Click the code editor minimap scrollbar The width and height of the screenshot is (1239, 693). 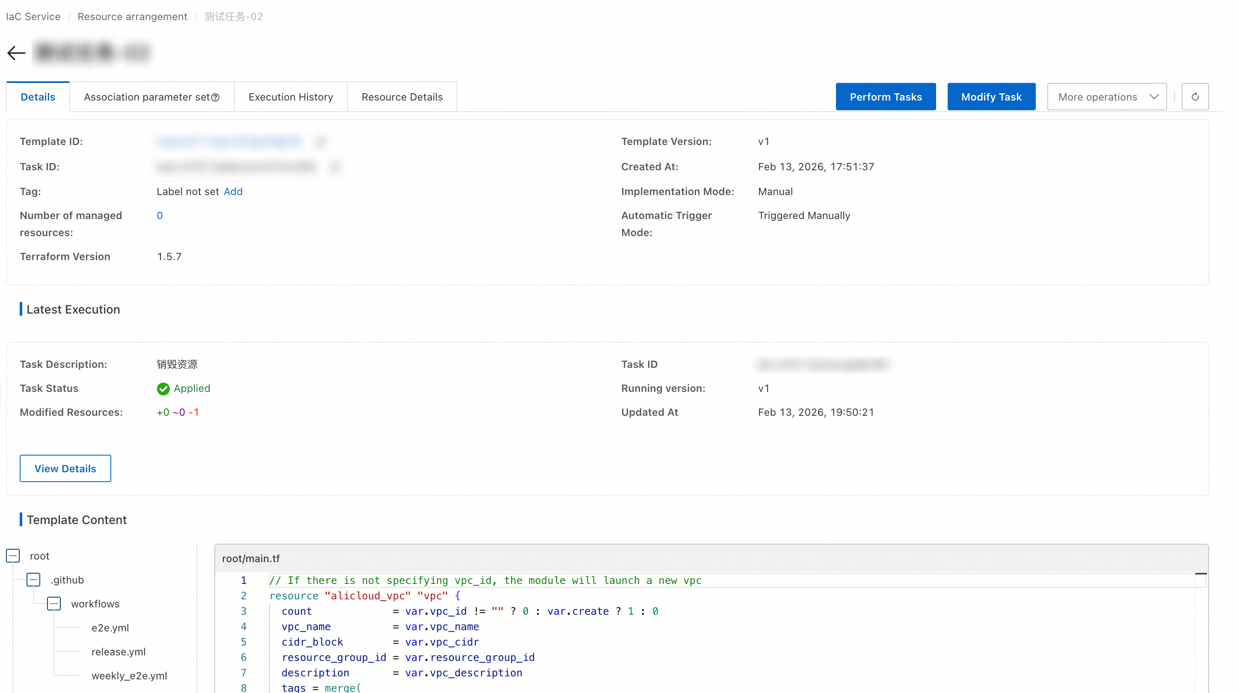tap(1201, 632)
